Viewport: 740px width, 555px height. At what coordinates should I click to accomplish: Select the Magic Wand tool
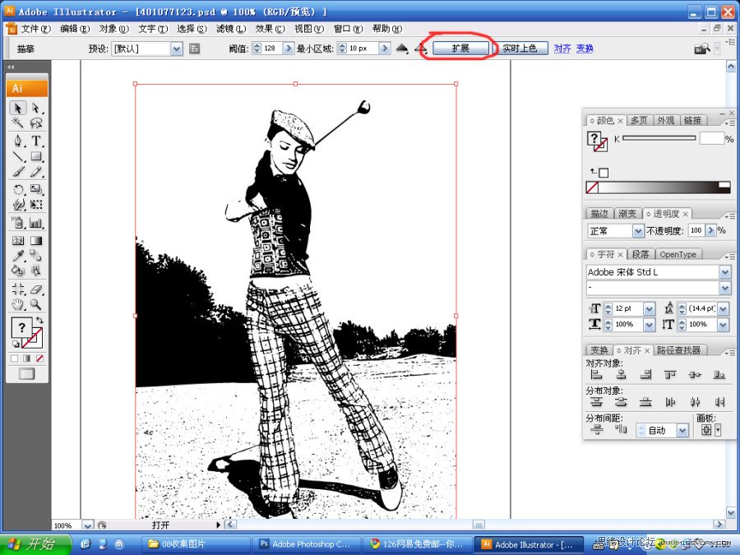18,123
